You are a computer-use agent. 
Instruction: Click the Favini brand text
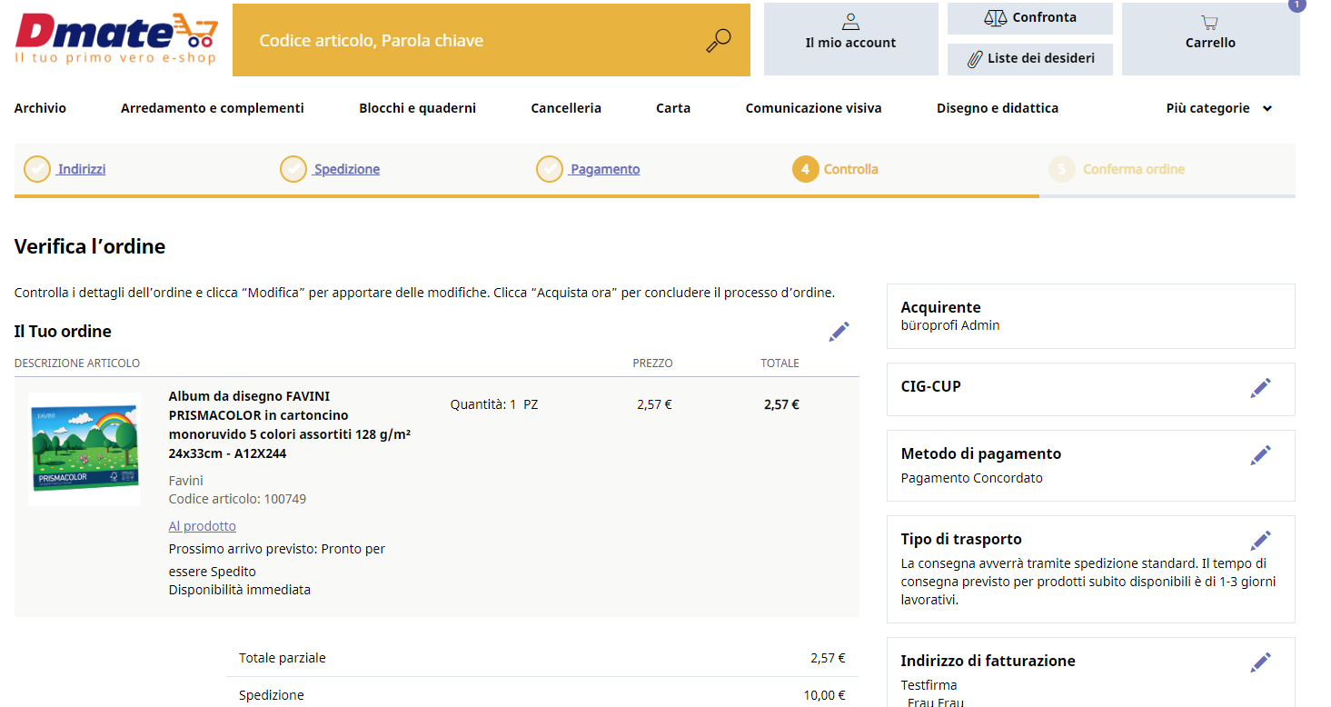coord(186,481)
